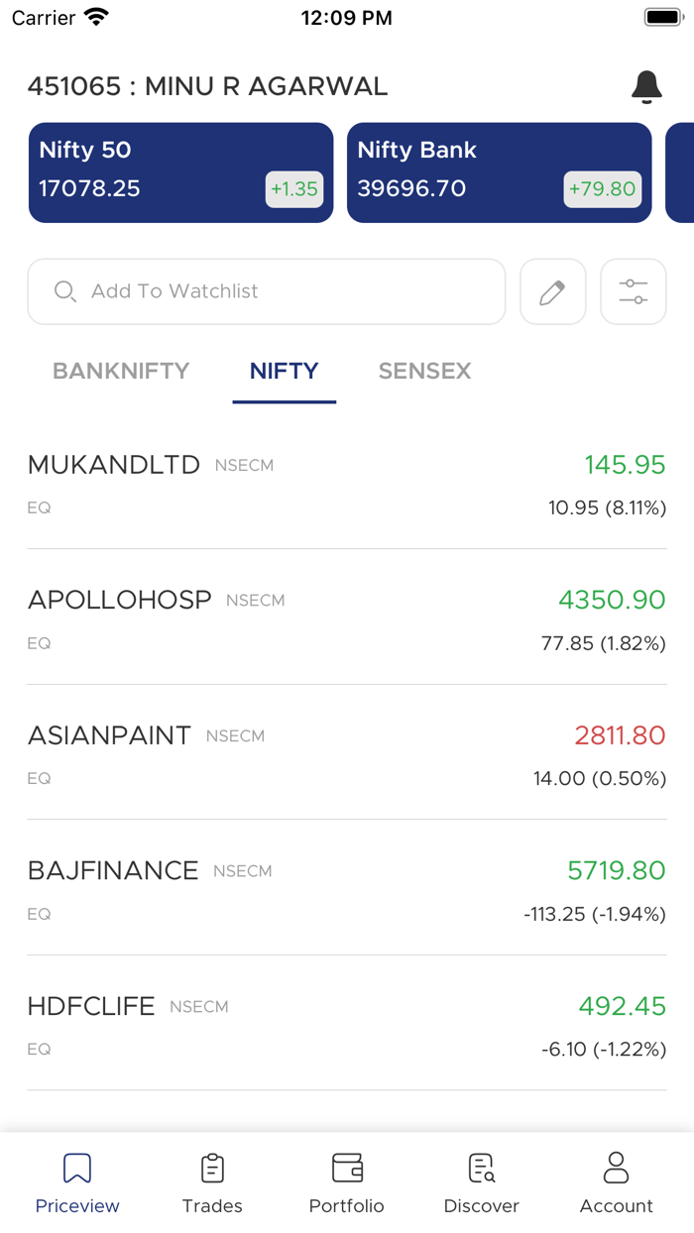Tap the search magnifier icon
Viewport: 694px width, 1233px height.
click(x=65, y=291)
